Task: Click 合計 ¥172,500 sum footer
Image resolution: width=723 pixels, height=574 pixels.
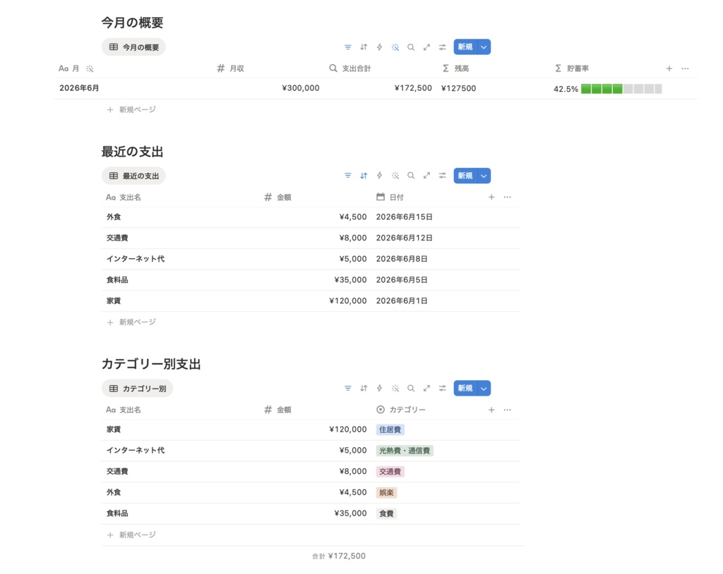Action: pos(339,556)
